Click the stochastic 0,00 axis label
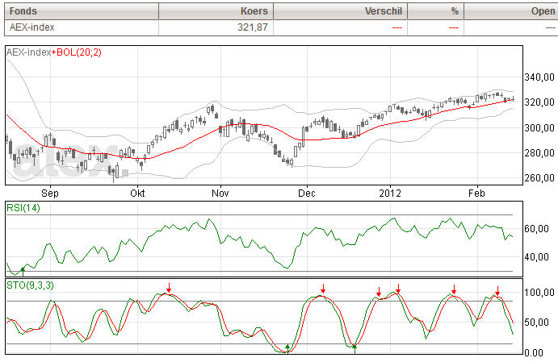Image resolution: width=558 pixels, height=362 pixels. (534, 353)
